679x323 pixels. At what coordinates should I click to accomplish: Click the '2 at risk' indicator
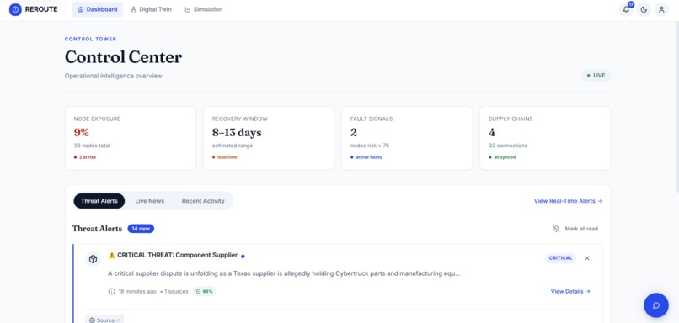coord(85,157)
